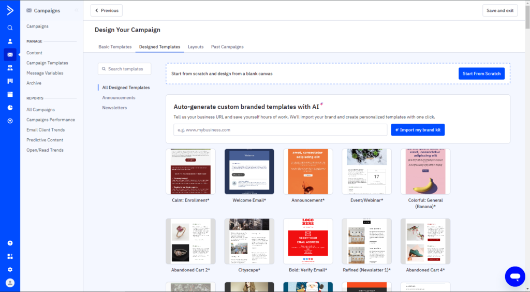
Task: Open the chat support bubble
Action: tap(515, 276)
